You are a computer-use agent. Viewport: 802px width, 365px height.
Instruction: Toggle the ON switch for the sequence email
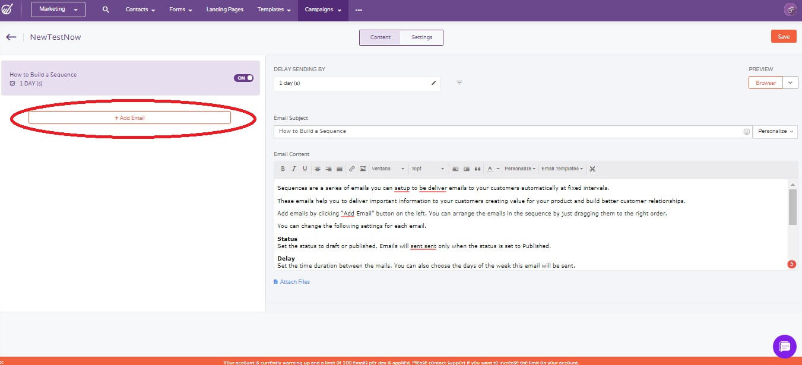(243, 78)
